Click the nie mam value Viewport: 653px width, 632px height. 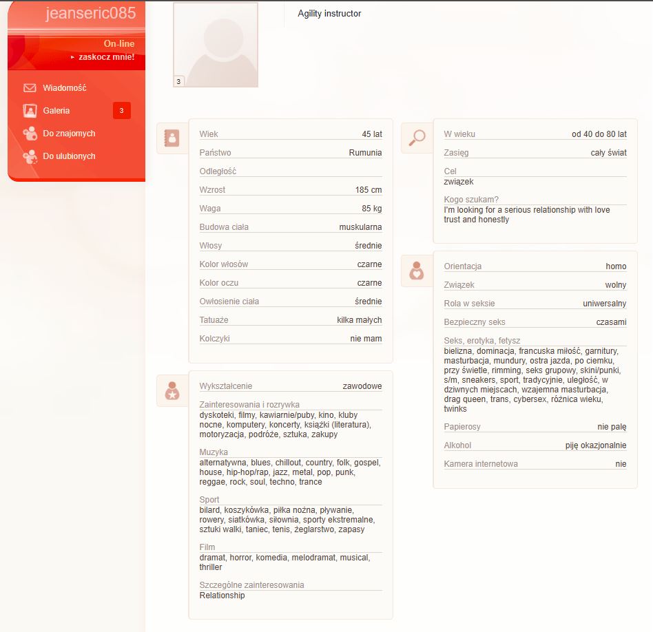coord(366,339)
